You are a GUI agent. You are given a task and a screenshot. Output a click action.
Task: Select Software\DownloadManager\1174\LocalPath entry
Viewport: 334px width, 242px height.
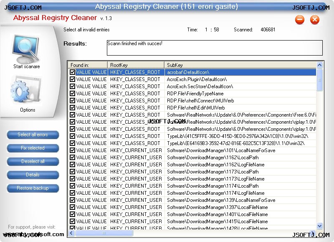tap(192, 186)
